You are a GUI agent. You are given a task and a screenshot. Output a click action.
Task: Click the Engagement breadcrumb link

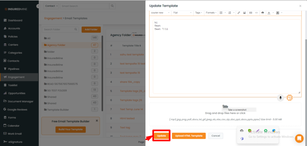click(53, 18)
